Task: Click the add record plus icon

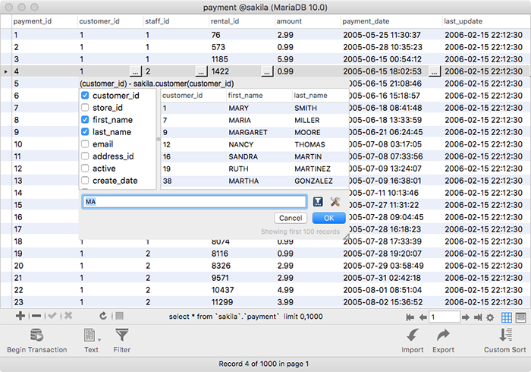Action: 20,316
